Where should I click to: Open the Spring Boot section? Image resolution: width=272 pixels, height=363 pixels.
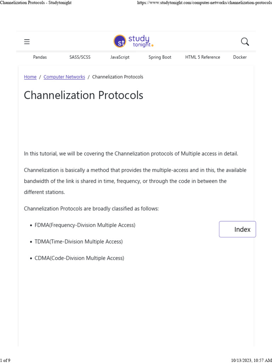160,57
